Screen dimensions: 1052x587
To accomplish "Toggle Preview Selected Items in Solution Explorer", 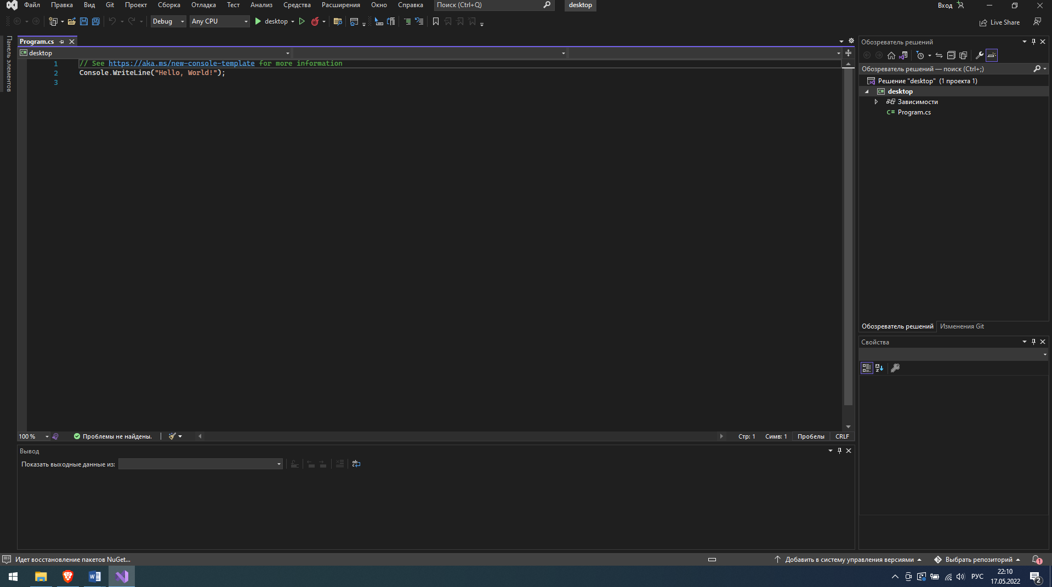I will 992,55.
